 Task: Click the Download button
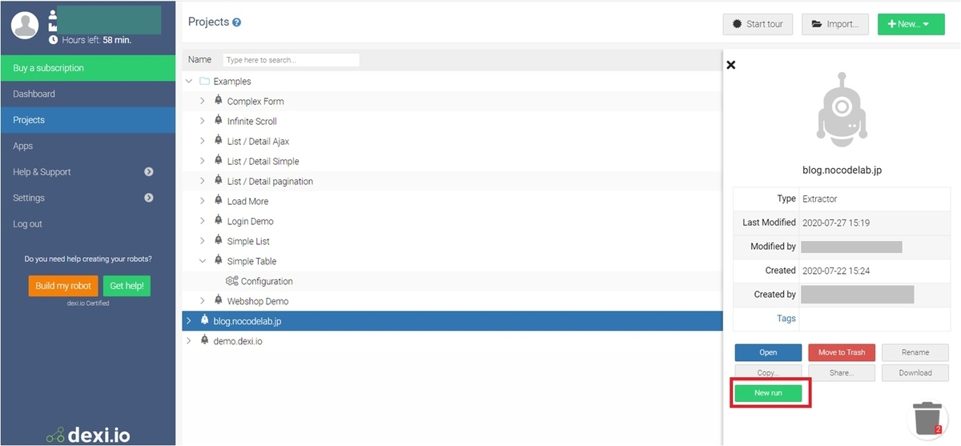(x=915, y=373)
